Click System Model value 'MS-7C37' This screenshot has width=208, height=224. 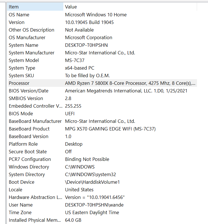[75, 60]
